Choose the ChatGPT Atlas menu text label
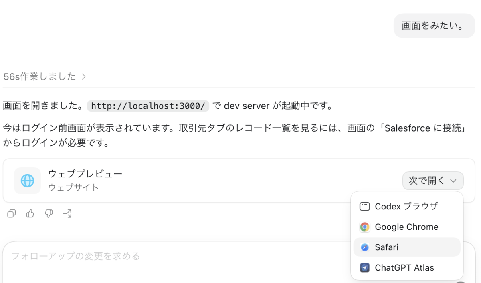Viewport: 481px width, 283px height. click(x=404, y=268)
